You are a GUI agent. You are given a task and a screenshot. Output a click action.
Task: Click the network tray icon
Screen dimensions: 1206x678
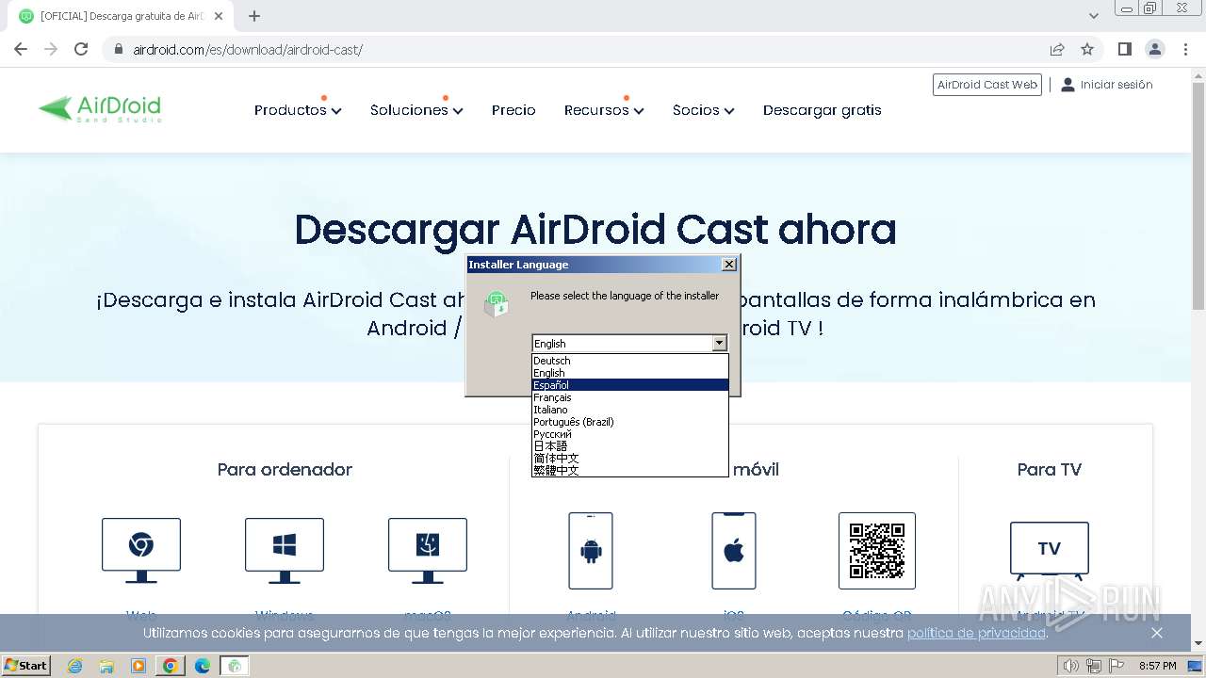point(1094,666)
